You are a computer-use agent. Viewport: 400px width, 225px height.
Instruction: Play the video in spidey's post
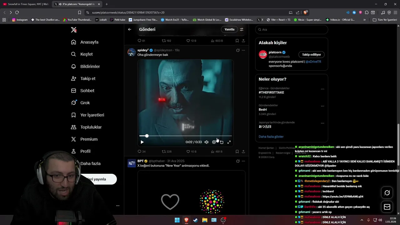(x=142, y=142)
